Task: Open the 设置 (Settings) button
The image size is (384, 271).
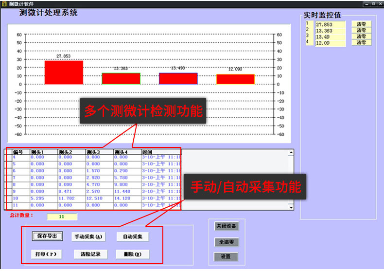Action: (226, 256)
